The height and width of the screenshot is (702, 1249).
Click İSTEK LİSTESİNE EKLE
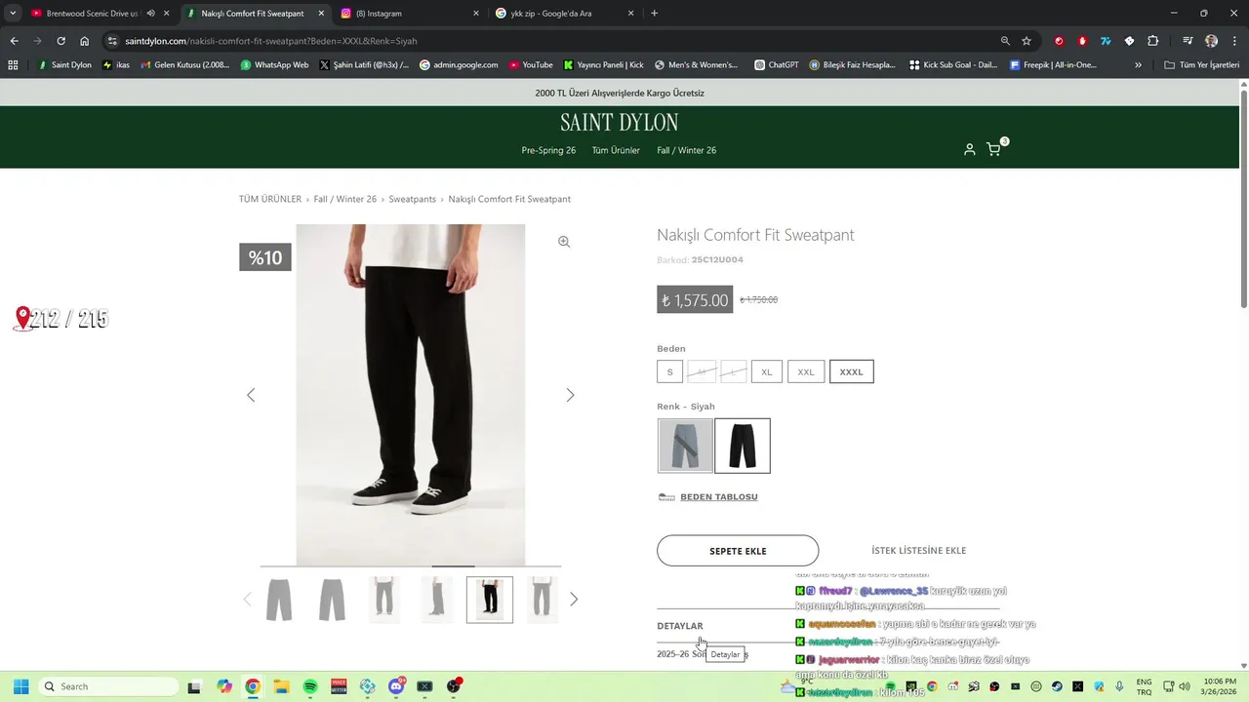pos(918,551)
